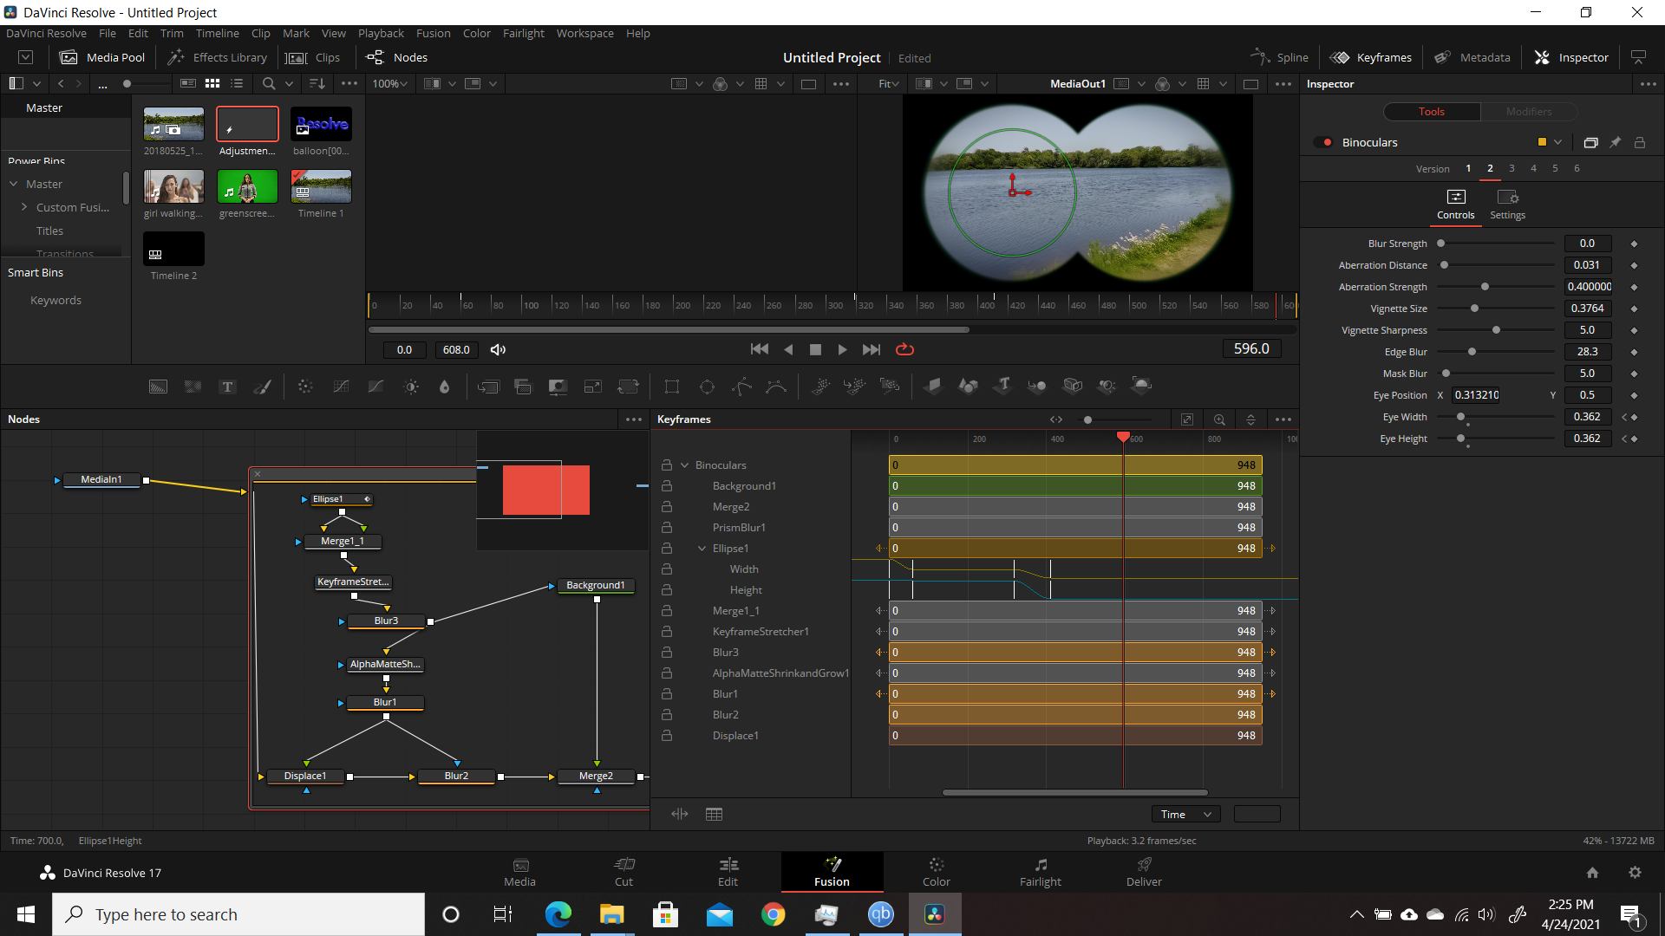Add a Polygon mask from the toolbar

(741, 387)
